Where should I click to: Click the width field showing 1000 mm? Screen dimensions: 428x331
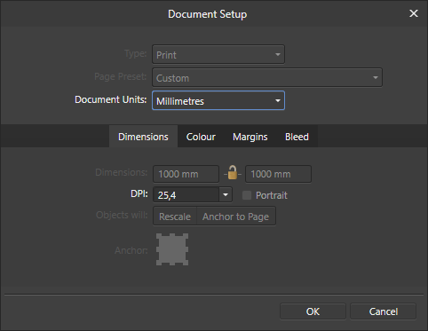186,174
